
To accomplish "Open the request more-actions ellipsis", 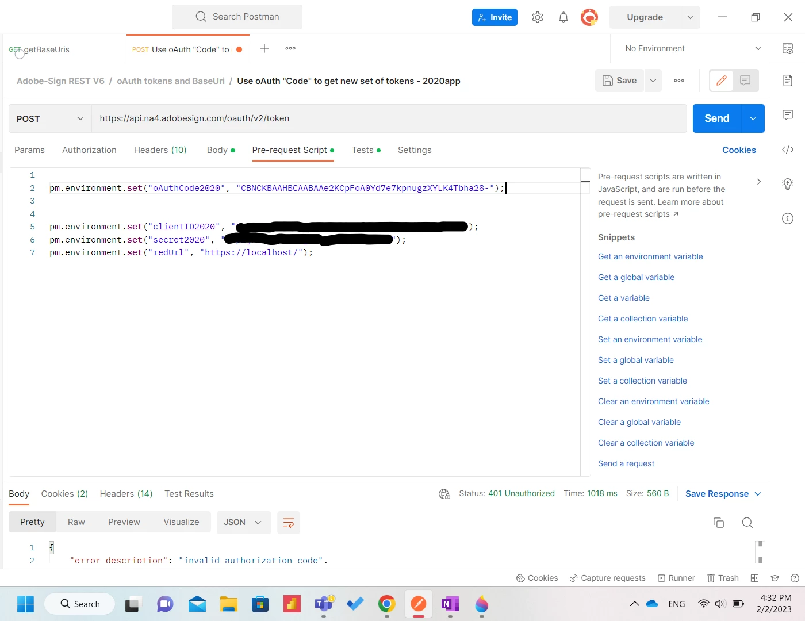I will click(679, 80).
